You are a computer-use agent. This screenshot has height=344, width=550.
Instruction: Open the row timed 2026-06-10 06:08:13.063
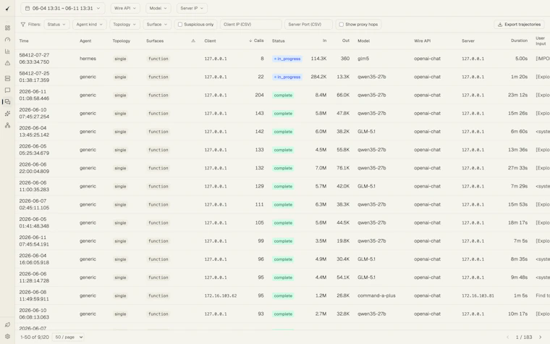[282, 314]
